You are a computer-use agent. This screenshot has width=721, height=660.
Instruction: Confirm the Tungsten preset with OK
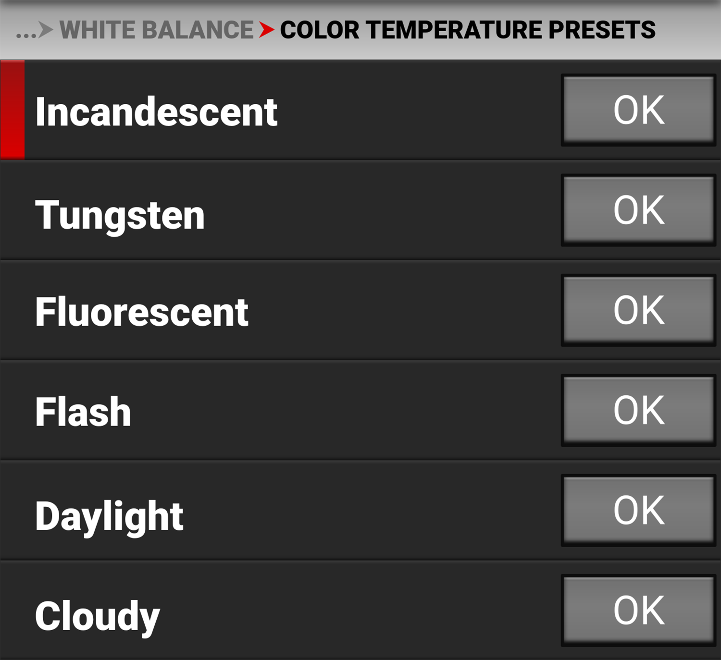pos(638,210)
